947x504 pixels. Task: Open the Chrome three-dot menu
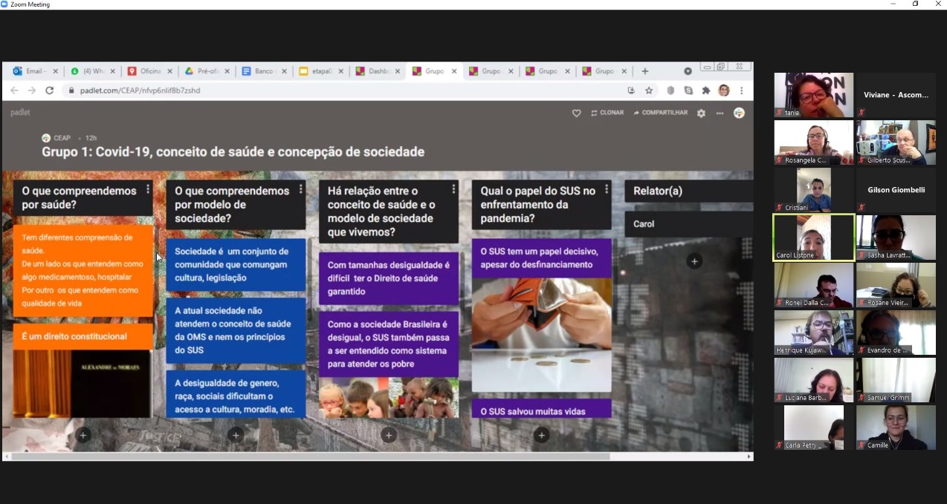click(741, 91)
